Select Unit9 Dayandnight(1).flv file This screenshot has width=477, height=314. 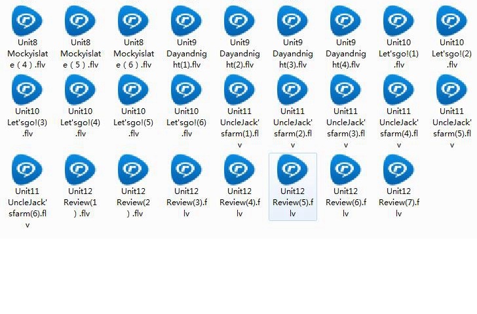click(186, 21)
